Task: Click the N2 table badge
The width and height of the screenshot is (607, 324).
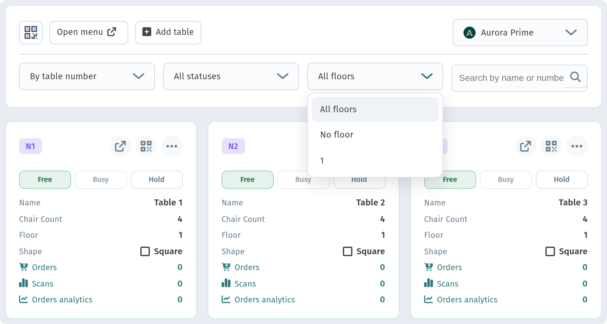Action: pos(233,146)
